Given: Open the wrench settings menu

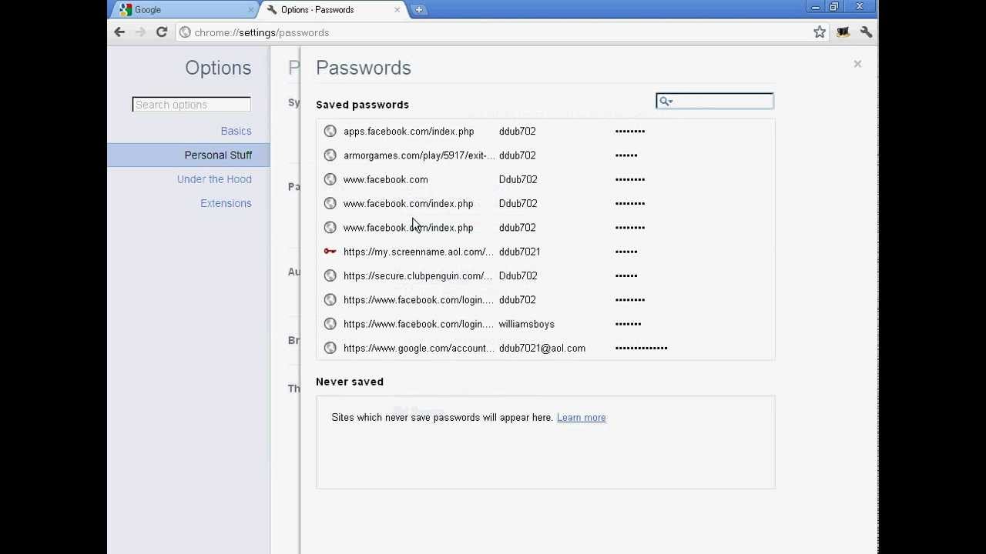Looking at the screenshot, I should (866, 32).
